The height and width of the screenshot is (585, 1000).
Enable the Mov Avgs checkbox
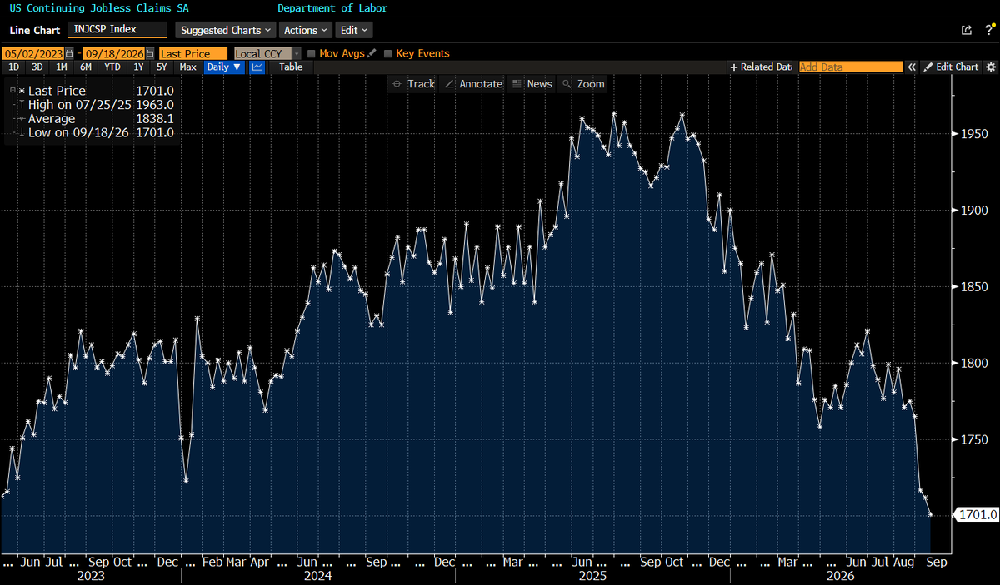(x=312, y=53)
